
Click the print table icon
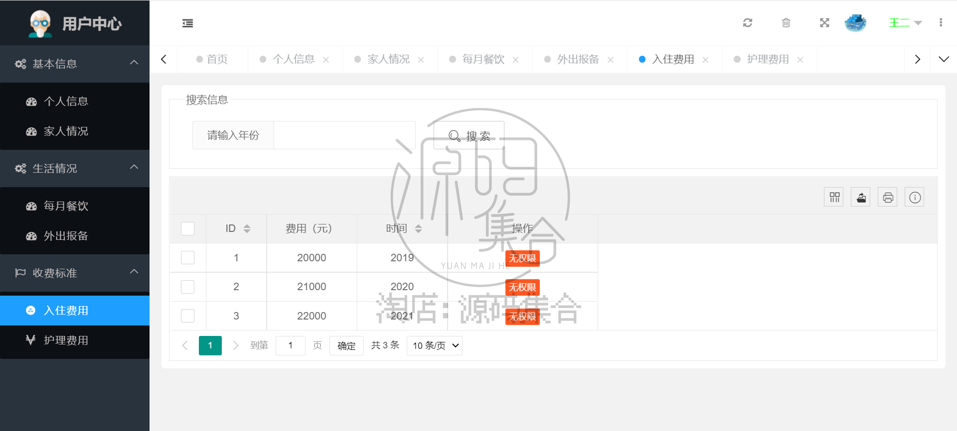[x=888, y=197]
